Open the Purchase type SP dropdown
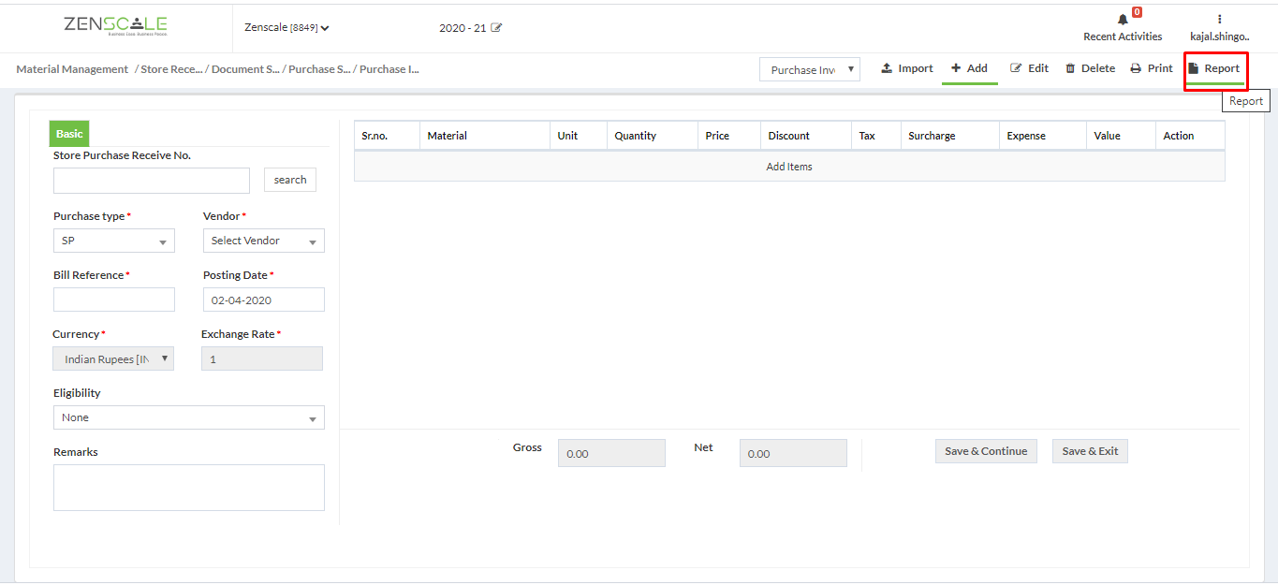Image resolution: width=1278 pixels, height=585 pixels. [x=114, y=241]
